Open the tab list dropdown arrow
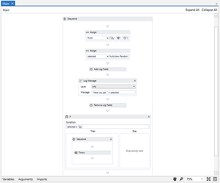Image resolution: width=220 pixels, height=183 pixels. tap(216, 4)
